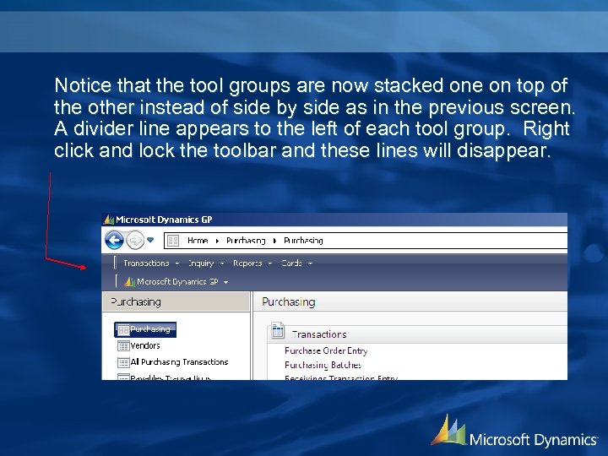Click the grayed Forward navigation arrow
The height and width of the screenshot is (456, 608).
tap(135, 240)
